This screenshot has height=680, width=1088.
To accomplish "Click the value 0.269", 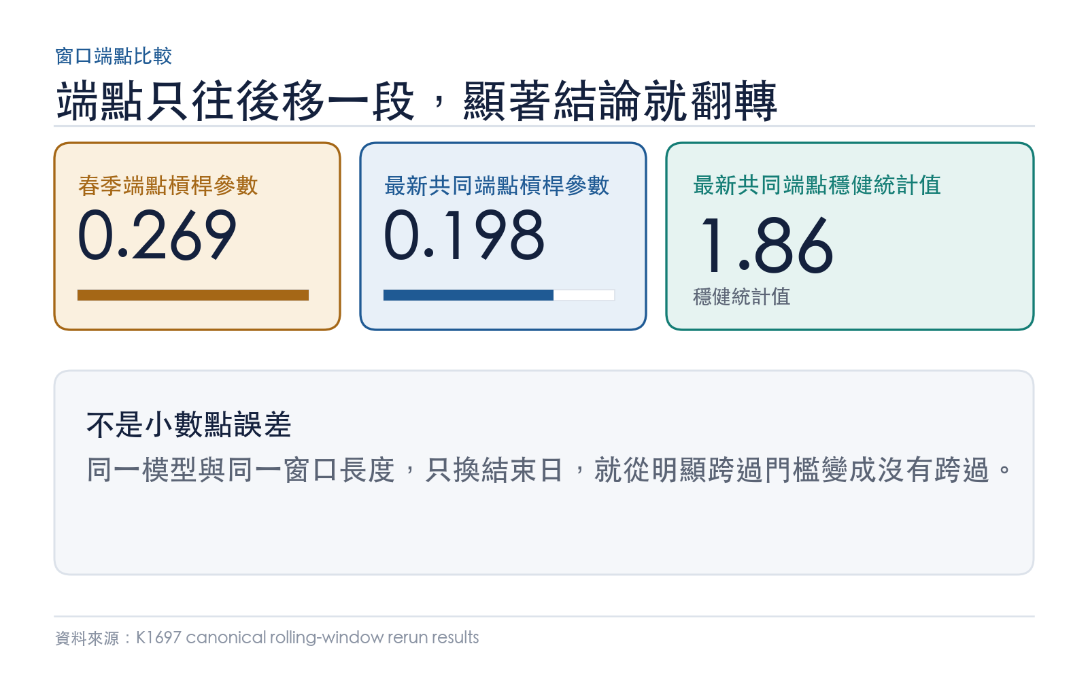I will pyautogui.click(x=157, y=235).
